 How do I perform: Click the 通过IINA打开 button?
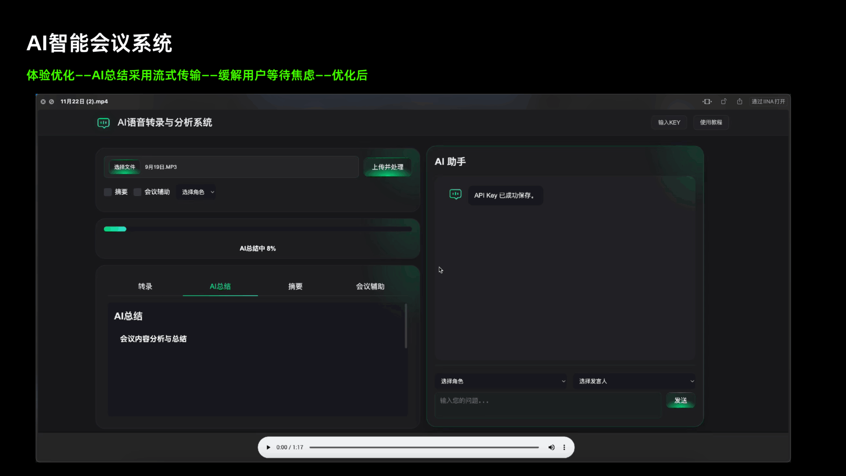pos(768,101)
